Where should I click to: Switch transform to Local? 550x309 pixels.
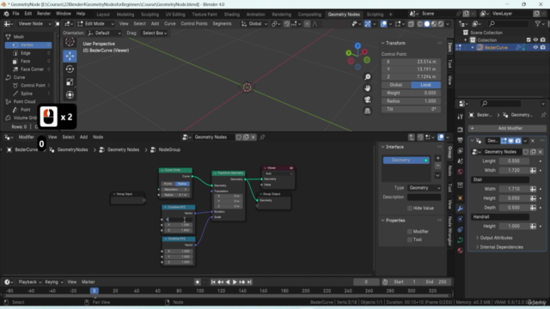[425, 85]
